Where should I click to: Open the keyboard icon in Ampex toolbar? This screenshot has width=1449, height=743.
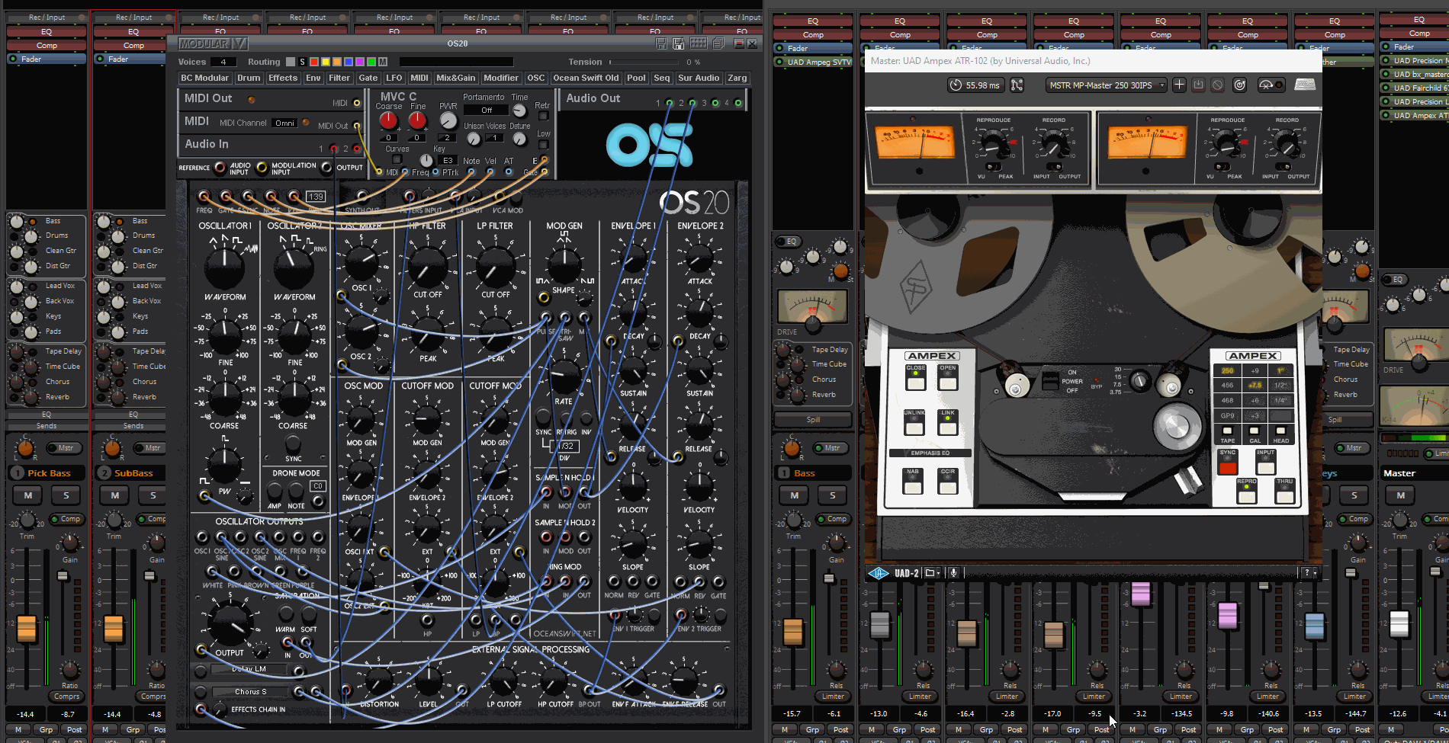(x=1305, y=85)
